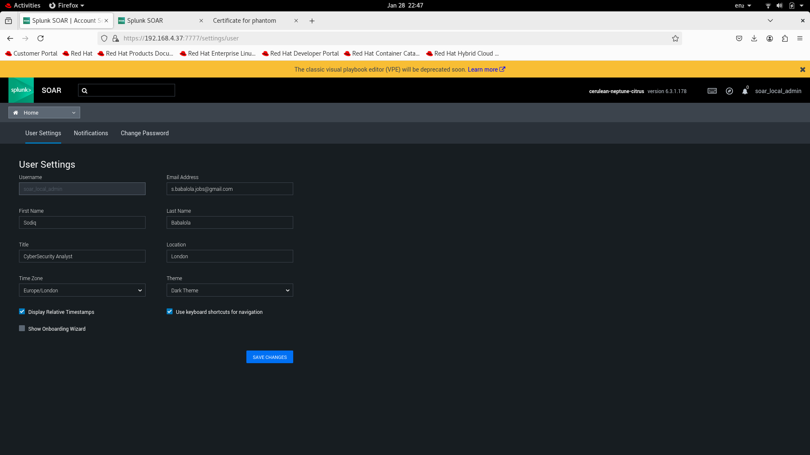Click the Splunk logo icon
The width and height of the screenshot is (810, 455).
tap(21, 90)
